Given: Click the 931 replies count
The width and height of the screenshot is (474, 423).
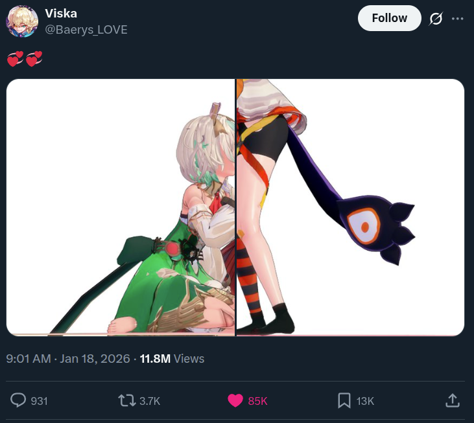Looking at the screenshot, I should pyautogui.click(x=40, y=401).
